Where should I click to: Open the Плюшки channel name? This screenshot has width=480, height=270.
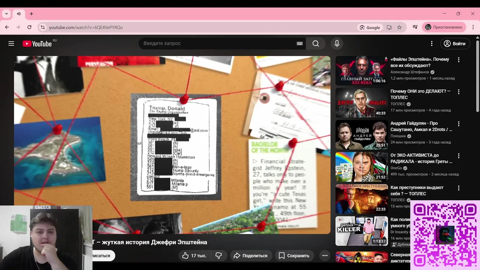coord(398,136)
